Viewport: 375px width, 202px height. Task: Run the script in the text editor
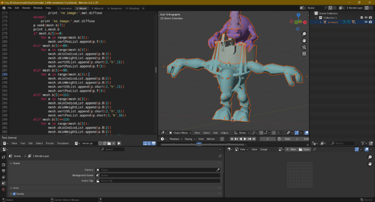119,143
